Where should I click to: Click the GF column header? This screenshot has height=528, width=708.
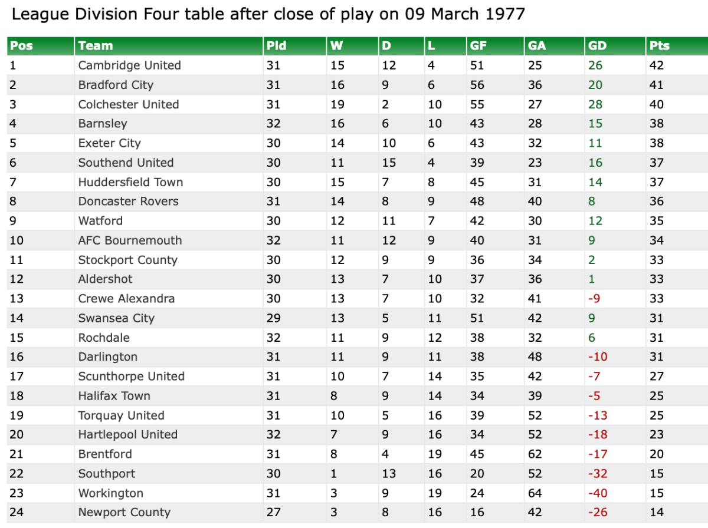coord(477,46)
